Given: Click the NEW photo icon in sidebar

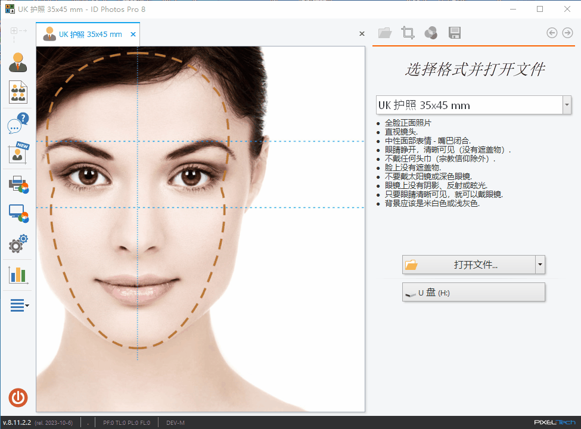Looking at the screenshot, I should click(x=18, y=153).
